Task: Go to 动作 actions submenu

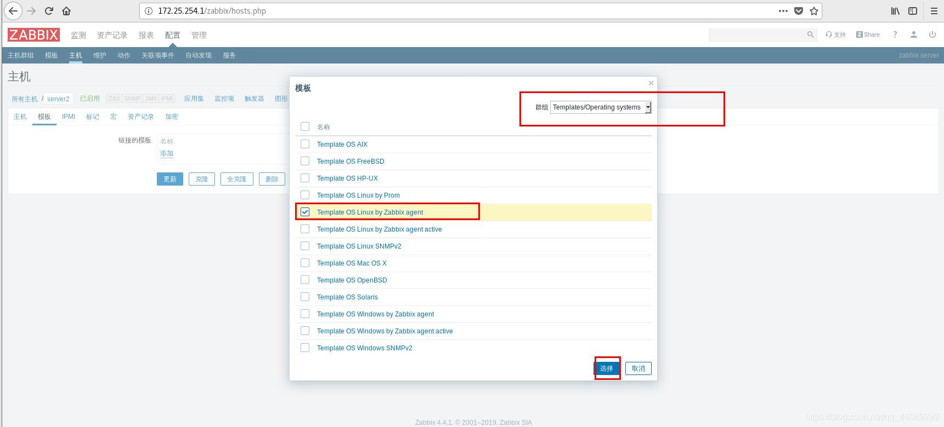Action: pyautogui.click(x=124, y=55)
